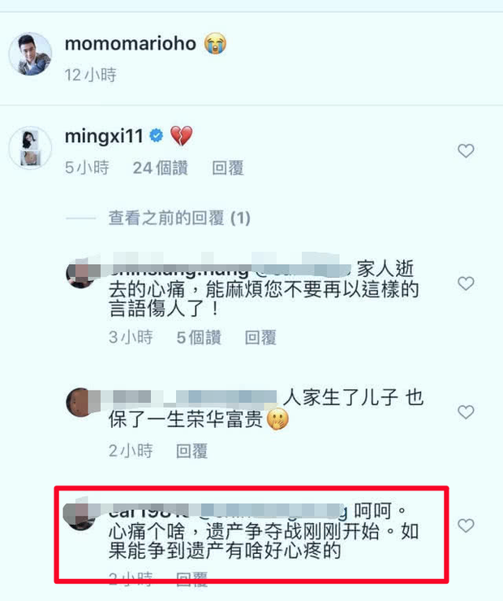The image size is (503, 601).
Task: Like the 人家生了儿子 reply
Action: click(466, 412)
